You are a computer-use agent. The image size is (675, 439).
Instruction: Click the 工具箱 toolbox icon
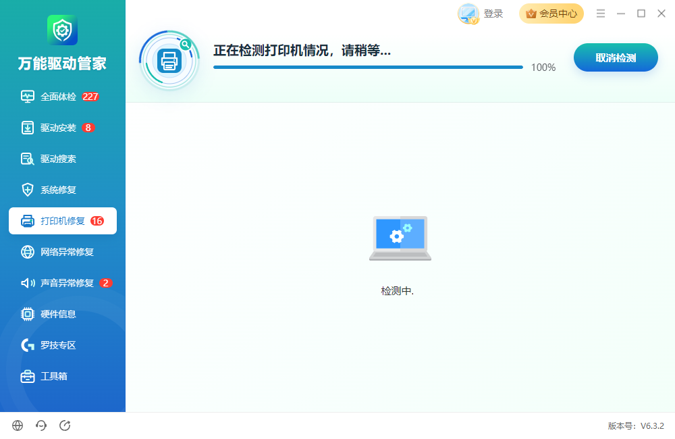[28, 376]
